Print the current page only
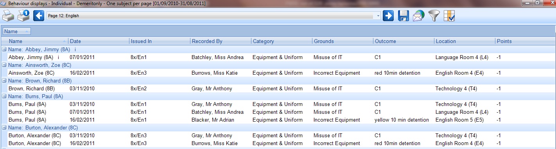The width and height of the screenshot is (556, 149). point(23,16)
